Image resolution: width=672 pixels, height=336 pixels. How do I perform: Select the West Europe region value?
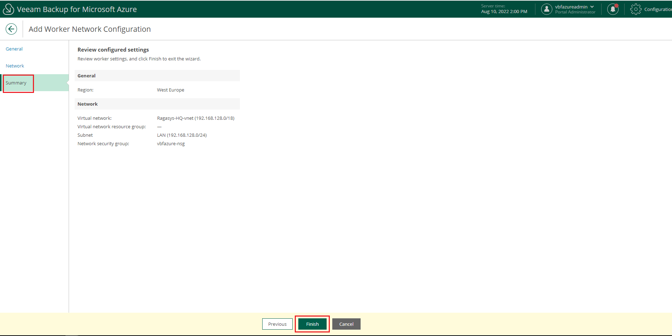pyautogui.click(x=171, y=90)
